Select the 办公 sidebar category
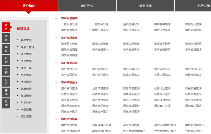Screen dimensions: 211x134 coord(6,82)
